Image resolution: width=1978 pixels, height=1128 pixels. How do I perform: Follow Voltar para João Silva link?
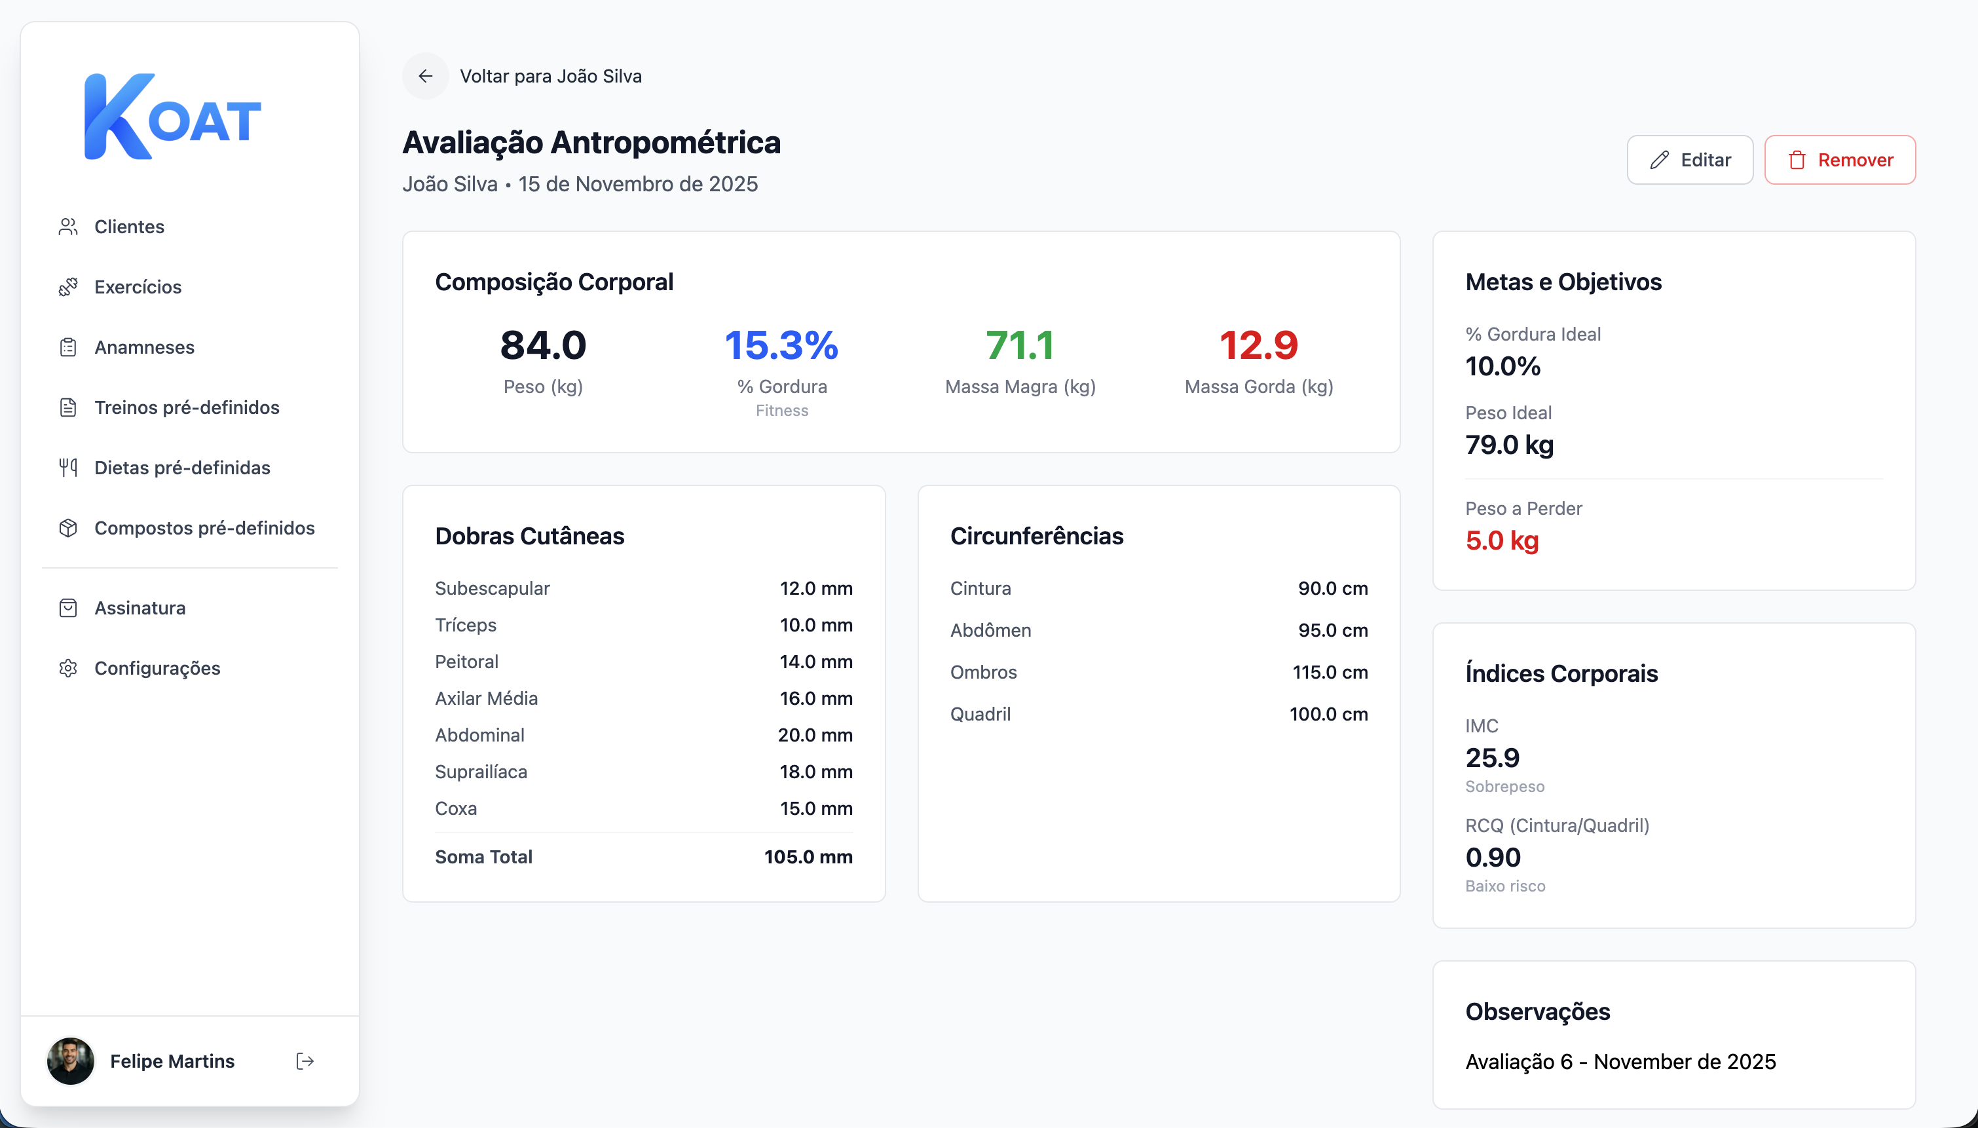pos(551,76)
